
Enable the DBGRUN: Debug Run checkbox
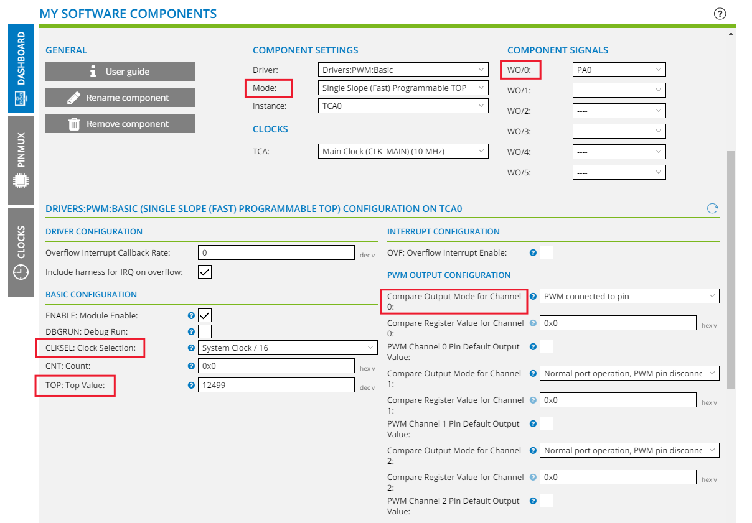(x=205, y=331)
